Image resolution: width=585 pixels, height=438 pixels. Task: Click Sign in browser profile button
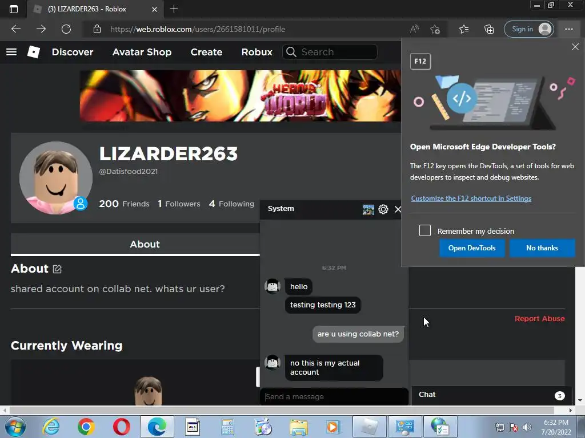pos(528,29)
